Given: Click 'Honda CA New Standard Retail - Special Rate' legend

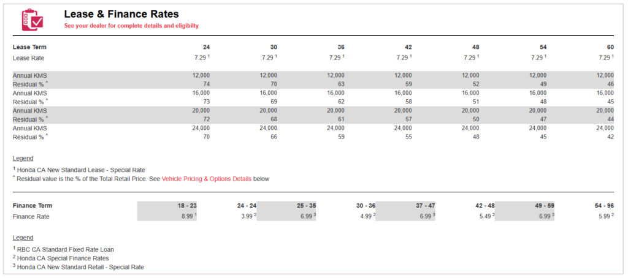Looking at the screenshot, I should pos(78,267).
